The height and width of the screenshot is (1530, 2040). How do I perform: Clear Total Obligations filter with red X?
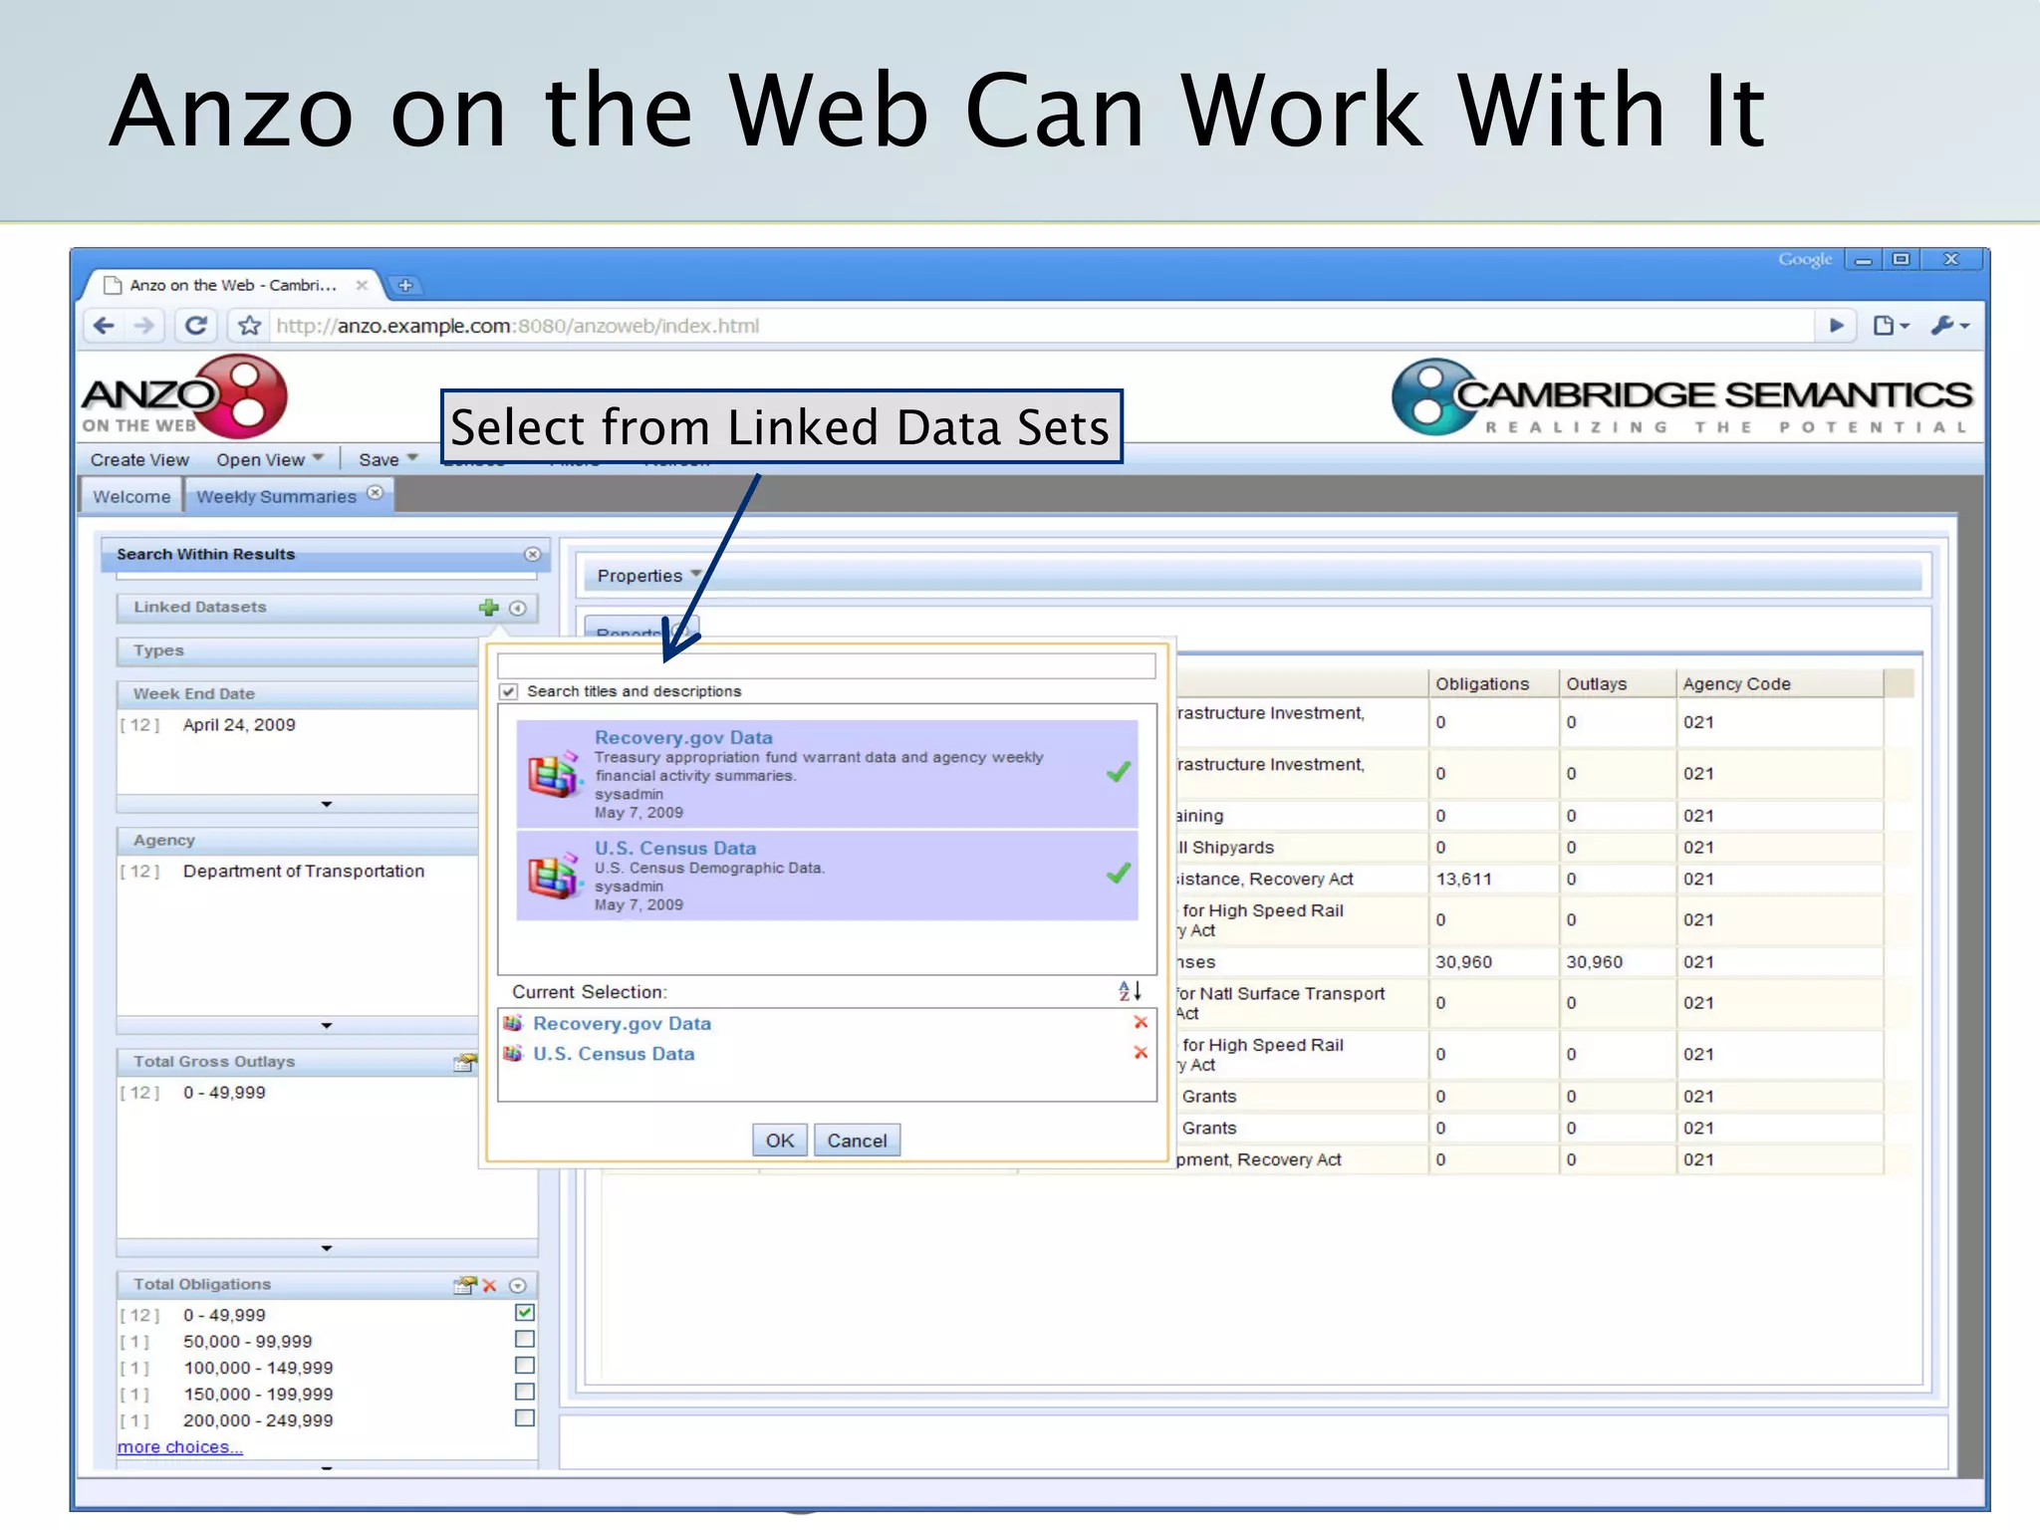pyautogui.click(x=490, y=1285)
